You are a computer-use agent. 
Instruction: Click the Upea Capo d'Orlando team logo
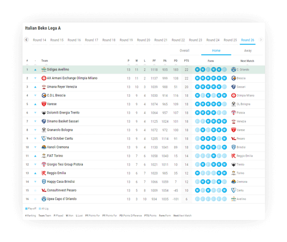[x=44, y=199]
